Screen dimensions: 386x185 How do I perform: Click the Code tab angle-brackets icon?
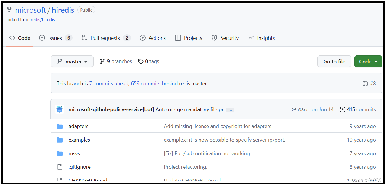pyautogui.click(x=12, y=38)
